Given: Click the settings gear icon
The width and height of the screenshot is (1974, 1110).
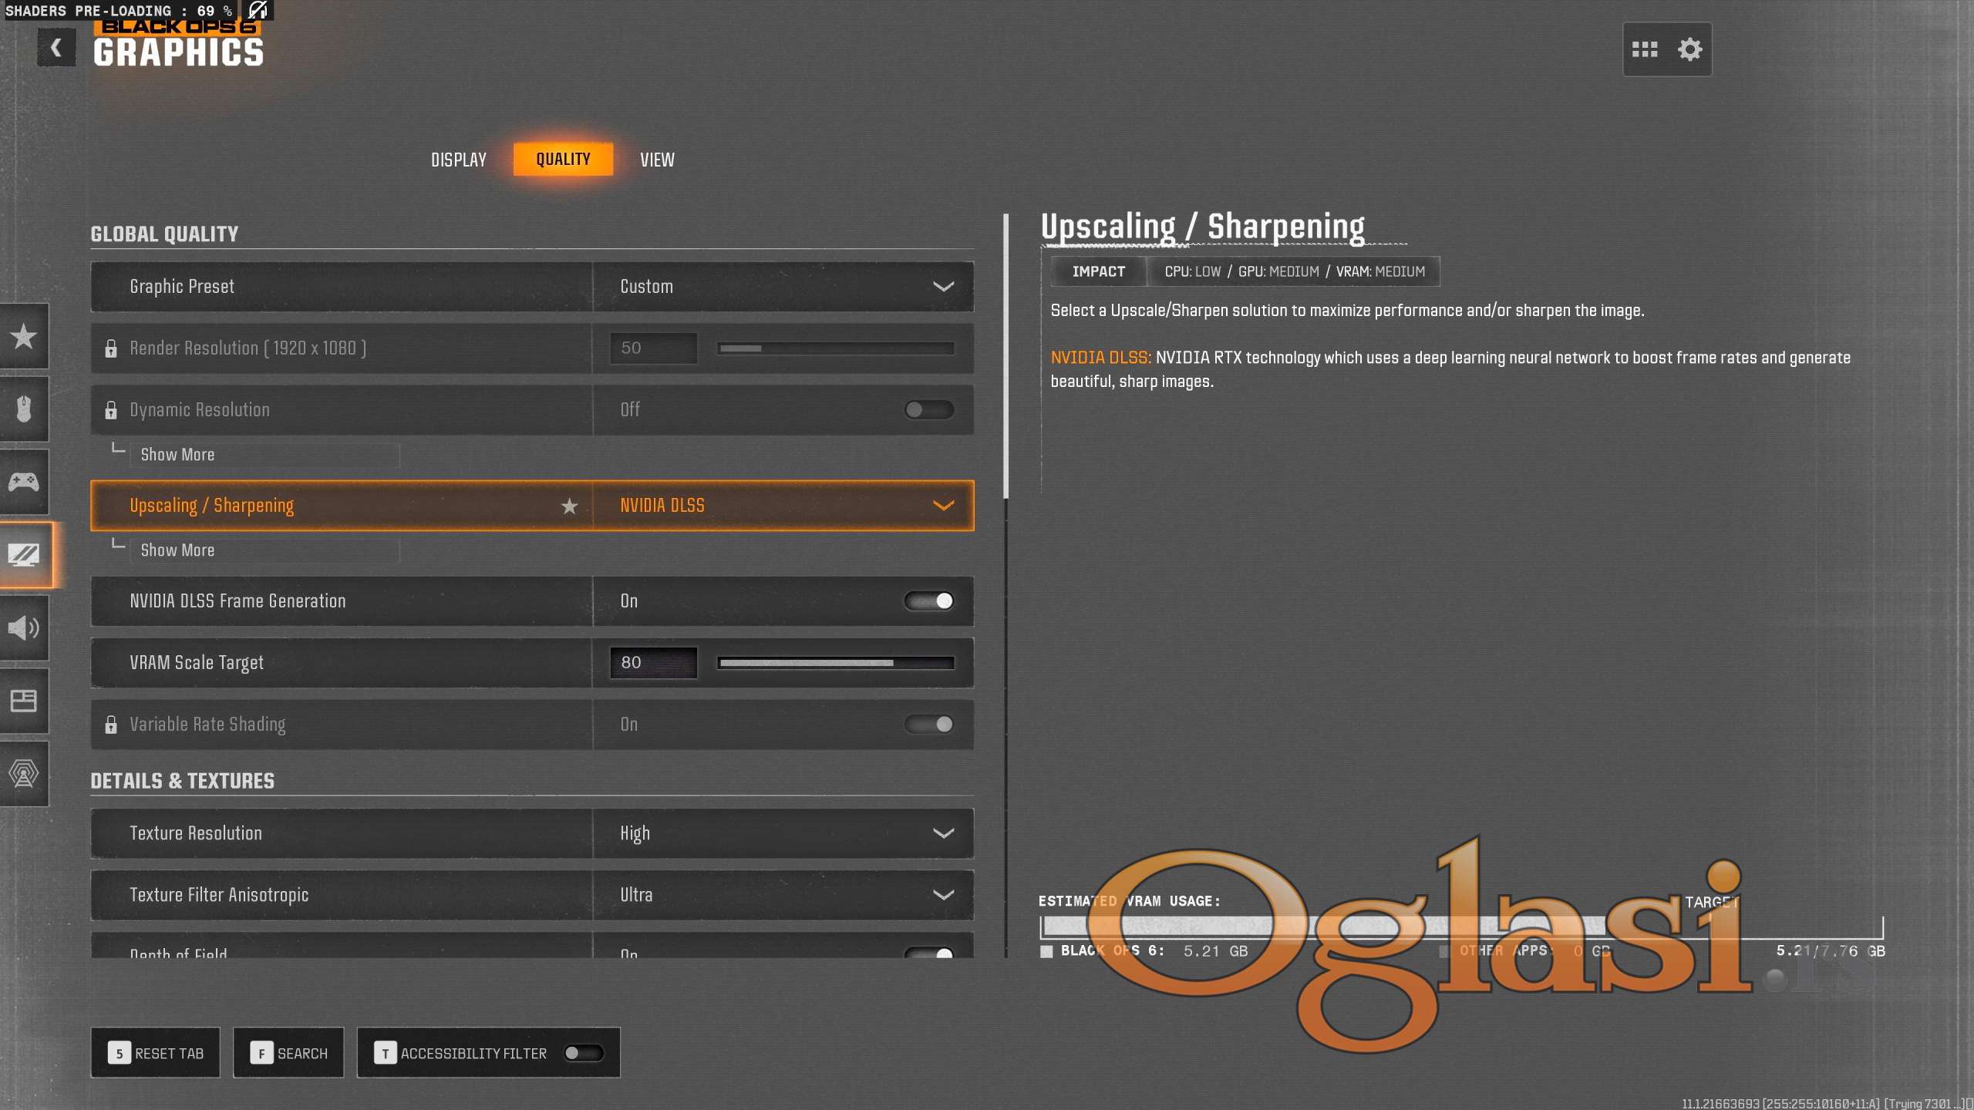Looking at the screenshot, I should point(1689,49).
